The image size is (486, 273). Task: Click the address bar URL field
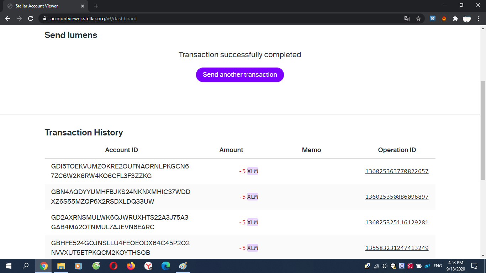pyautogui.click(x=213, y=18)
